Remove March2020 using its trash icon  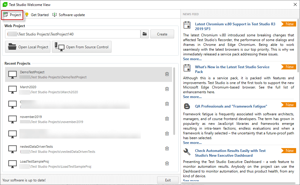coord(167,89)
